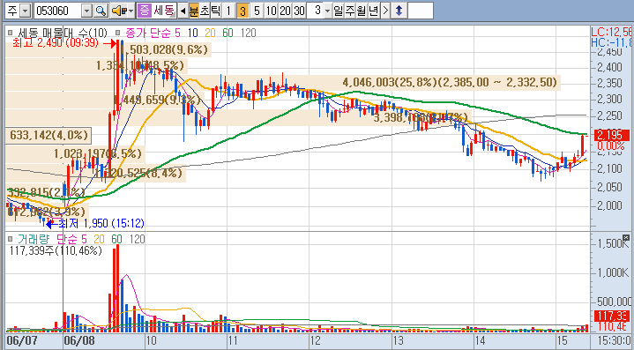Click the 60 volume average legend in green
634x350 pixels.
(x=117, y=239)
